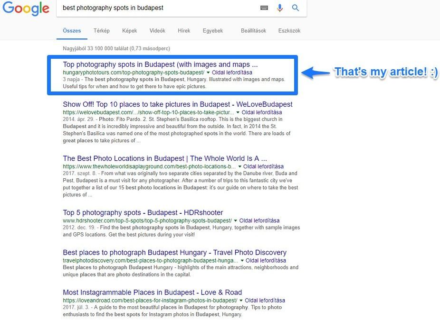Open the Eszközök tools menu
This screenshot has height=320, width=440.
click(x=289, y=31)
